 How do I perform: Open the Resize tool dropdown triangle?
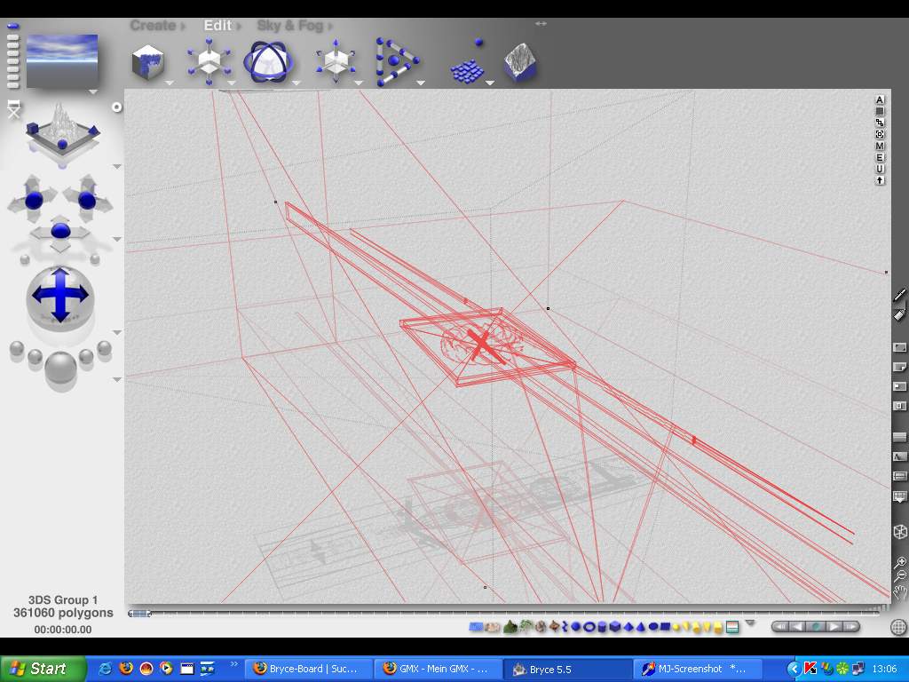[x=232, y=83]
